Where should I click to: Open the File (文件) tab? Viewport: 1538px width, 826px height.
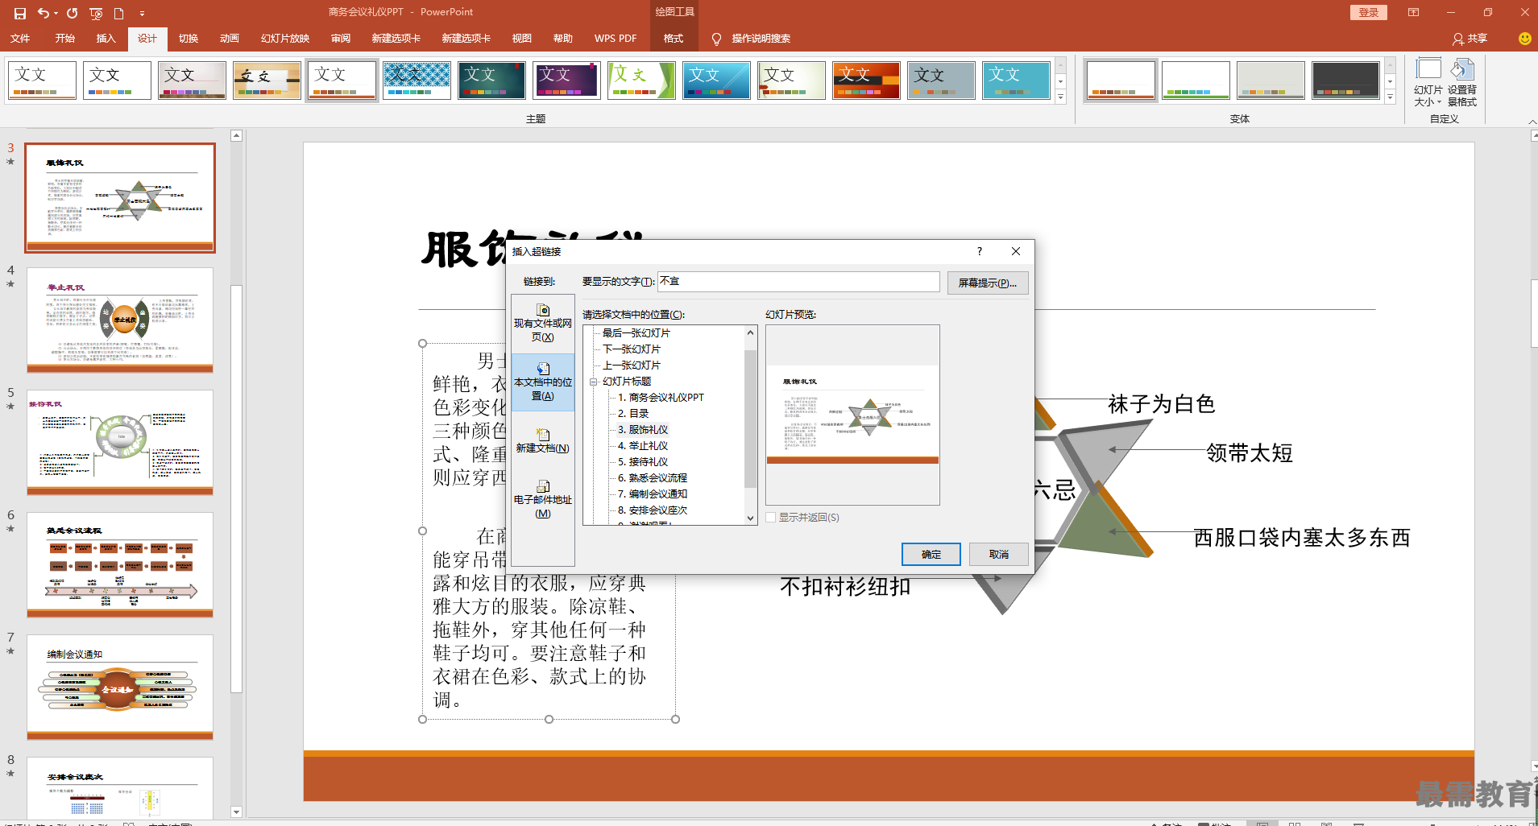click(x=20, y=39)
